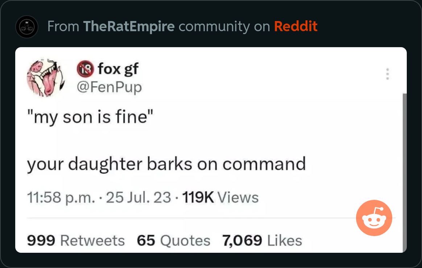422x268 pixels.
Task: View the 999 Retweets list
Action: pyautogui.click(x=76, y=240)
